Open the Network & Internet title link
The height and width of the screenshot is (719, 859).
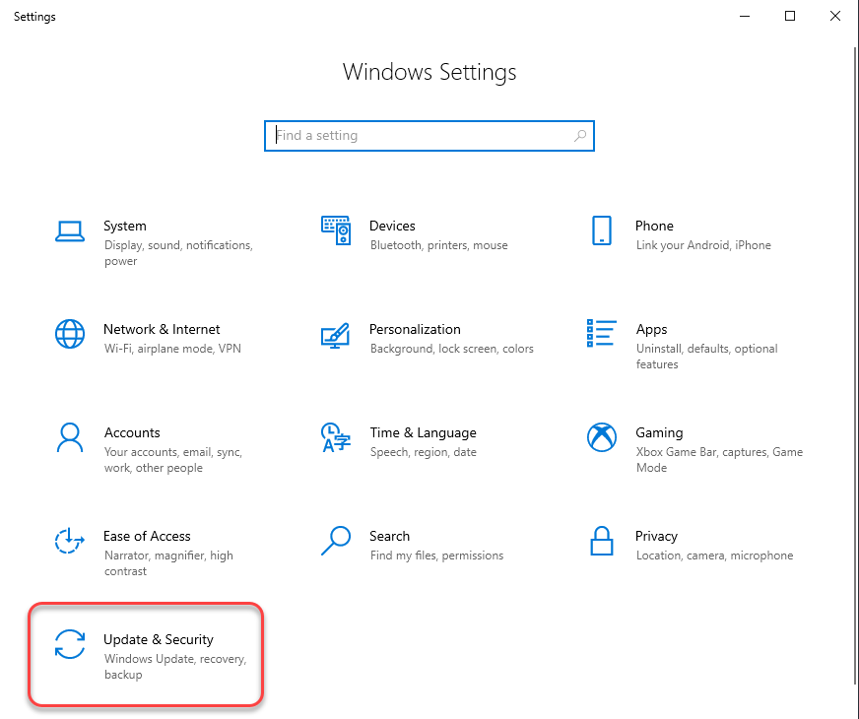point(162,330)
